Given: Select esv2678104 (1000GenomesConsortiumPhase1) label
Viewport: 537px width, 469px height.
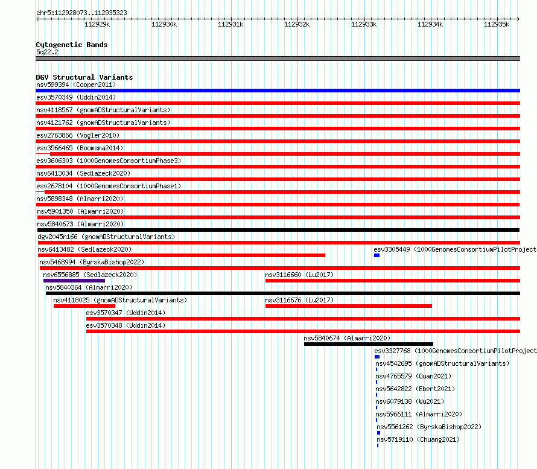Looking at the screenshot, I should [109, 186].
